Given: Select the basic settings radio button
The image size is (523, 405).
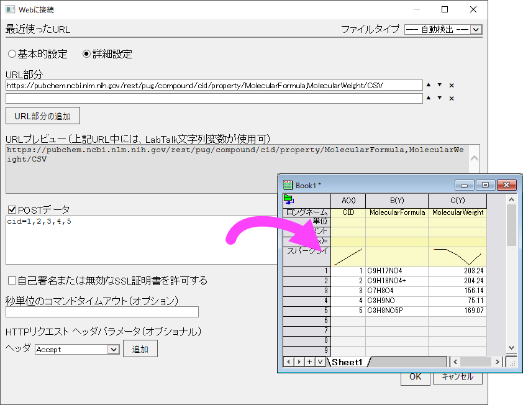Looking at the screenshot, I should tap(12, 53).
